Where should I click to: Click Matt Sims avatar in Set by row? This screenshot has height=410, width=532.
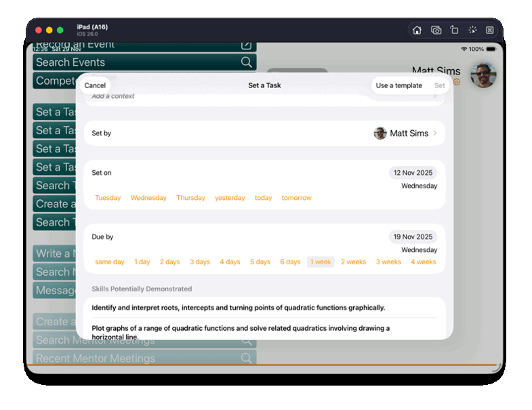click(x=380, y=133)
